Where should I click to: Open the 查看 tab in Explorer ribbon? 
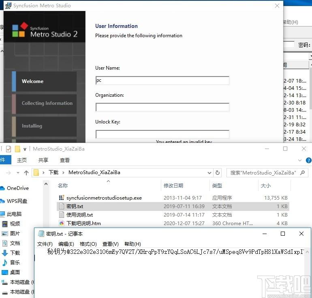65,160
